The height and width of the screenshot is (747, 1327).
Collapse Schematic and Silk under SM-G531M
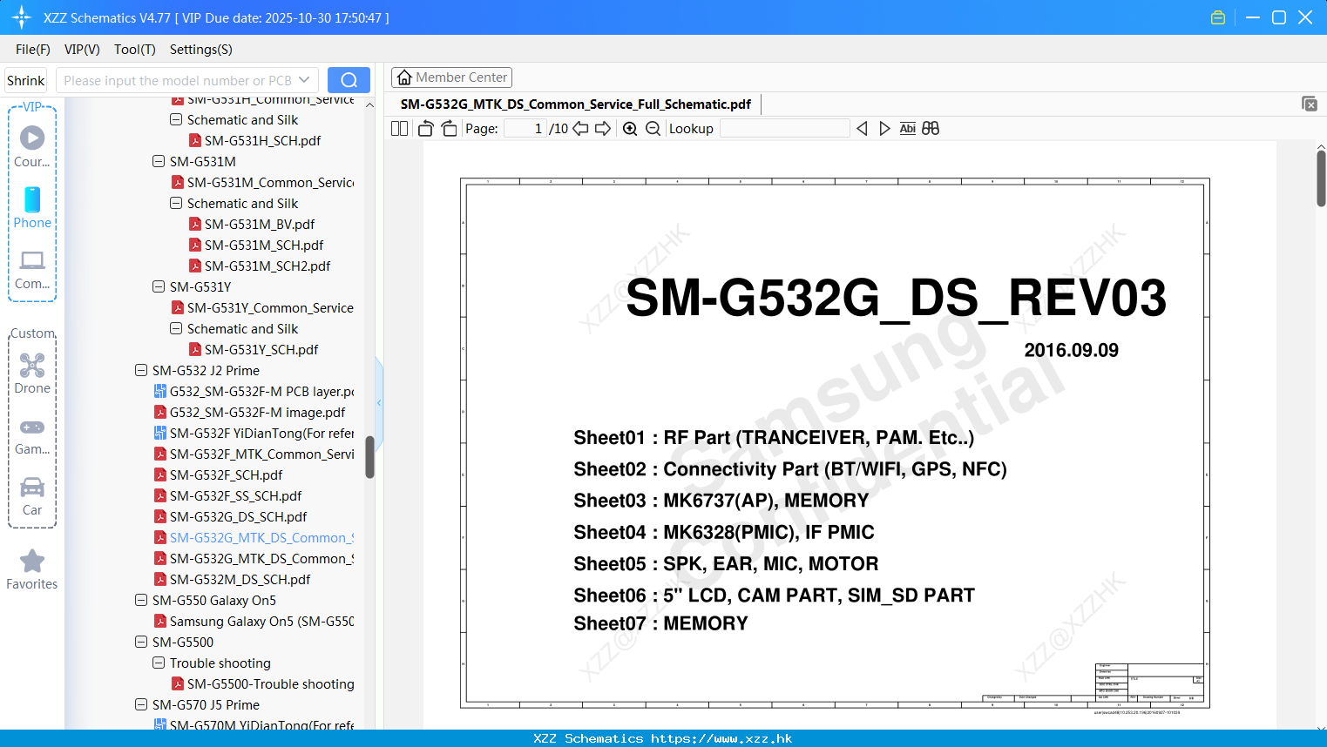click(x=176, y=203)
